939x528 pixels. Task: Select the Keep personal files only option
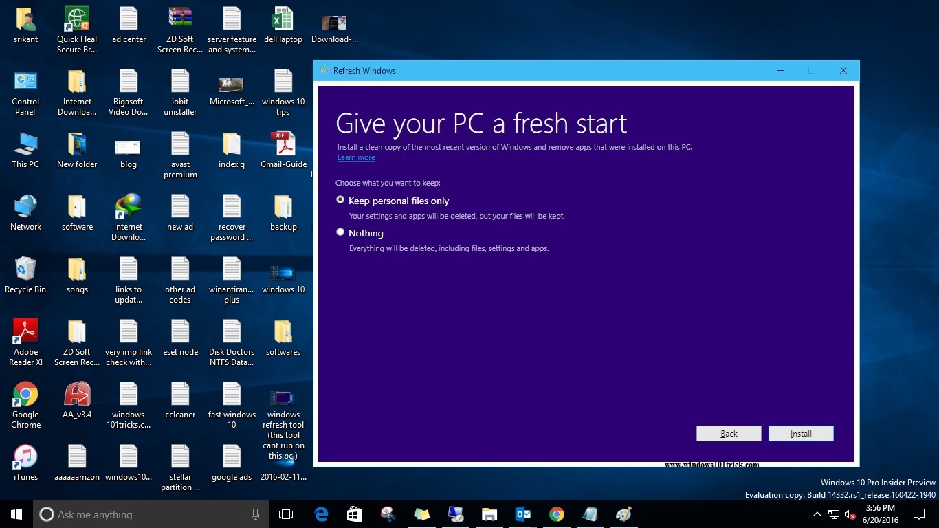(340, 200)
